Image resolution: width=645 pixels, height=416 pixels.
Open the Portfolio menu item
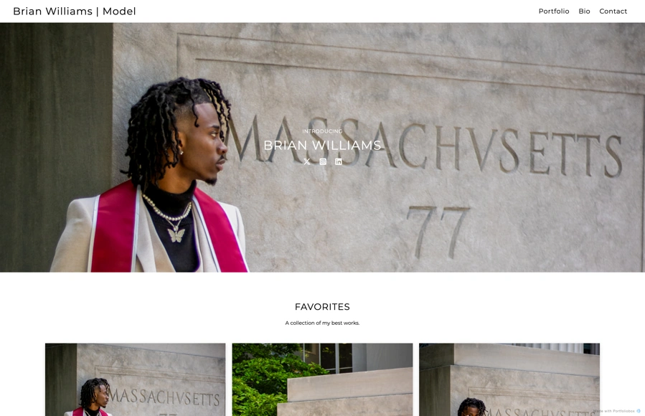pyautogui.click(x=554, y=11)
